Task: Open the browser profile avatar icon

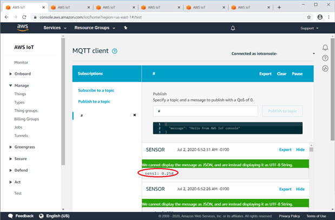Action: point(320,17)
